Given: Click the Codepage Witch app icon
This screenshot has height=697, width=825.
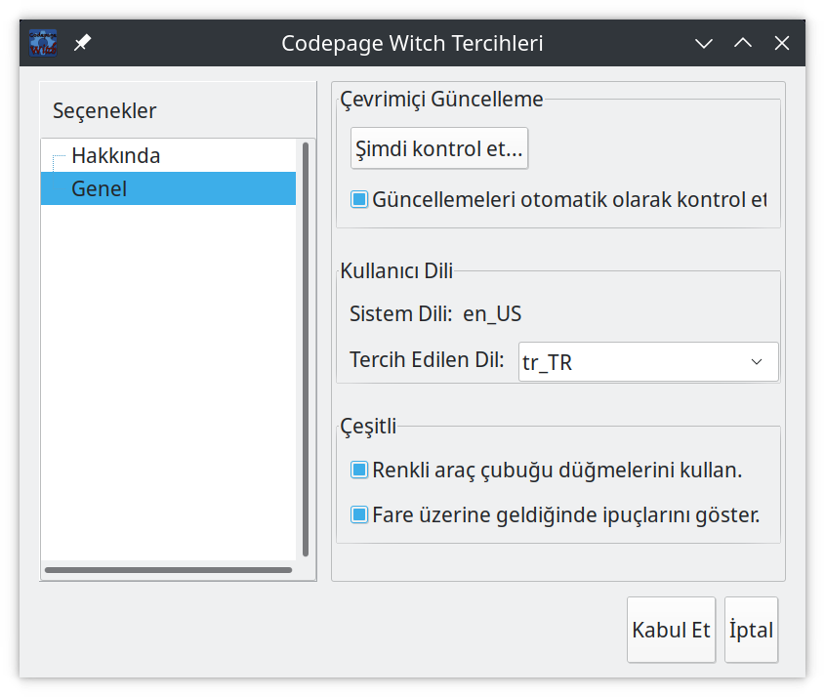Looking at the screenshot, I should point(44,43).
